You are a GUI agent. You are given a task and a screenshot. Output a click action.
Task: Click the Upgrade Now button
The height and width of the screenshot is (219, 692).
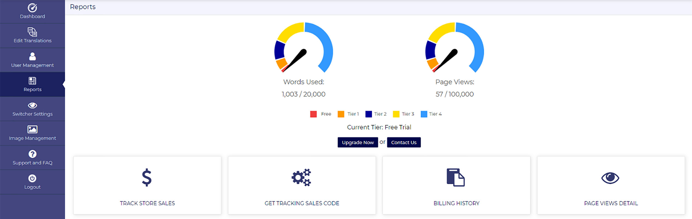357,142
